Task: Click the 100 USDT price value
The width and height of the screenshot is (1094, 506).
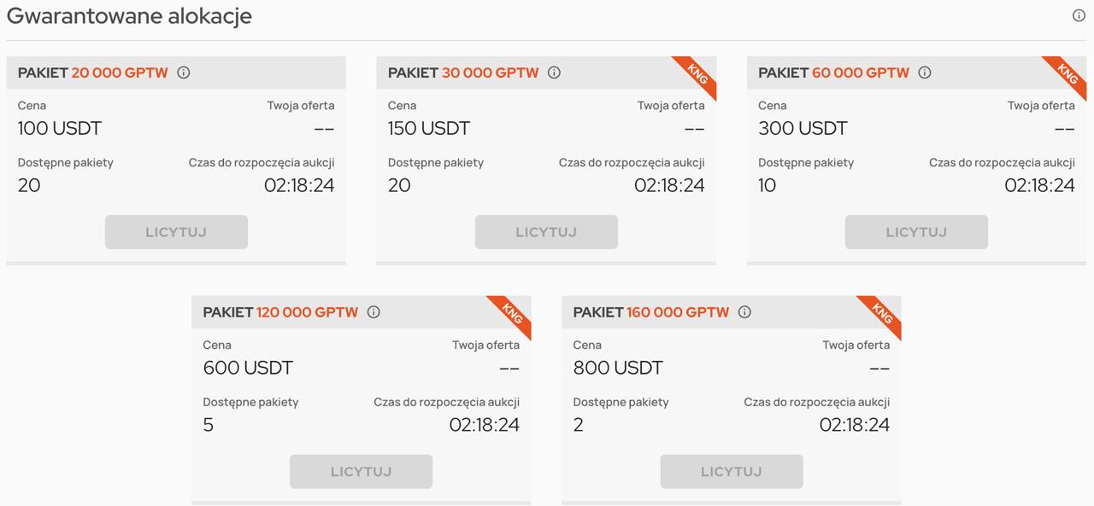Action: [x=60, y=129]
